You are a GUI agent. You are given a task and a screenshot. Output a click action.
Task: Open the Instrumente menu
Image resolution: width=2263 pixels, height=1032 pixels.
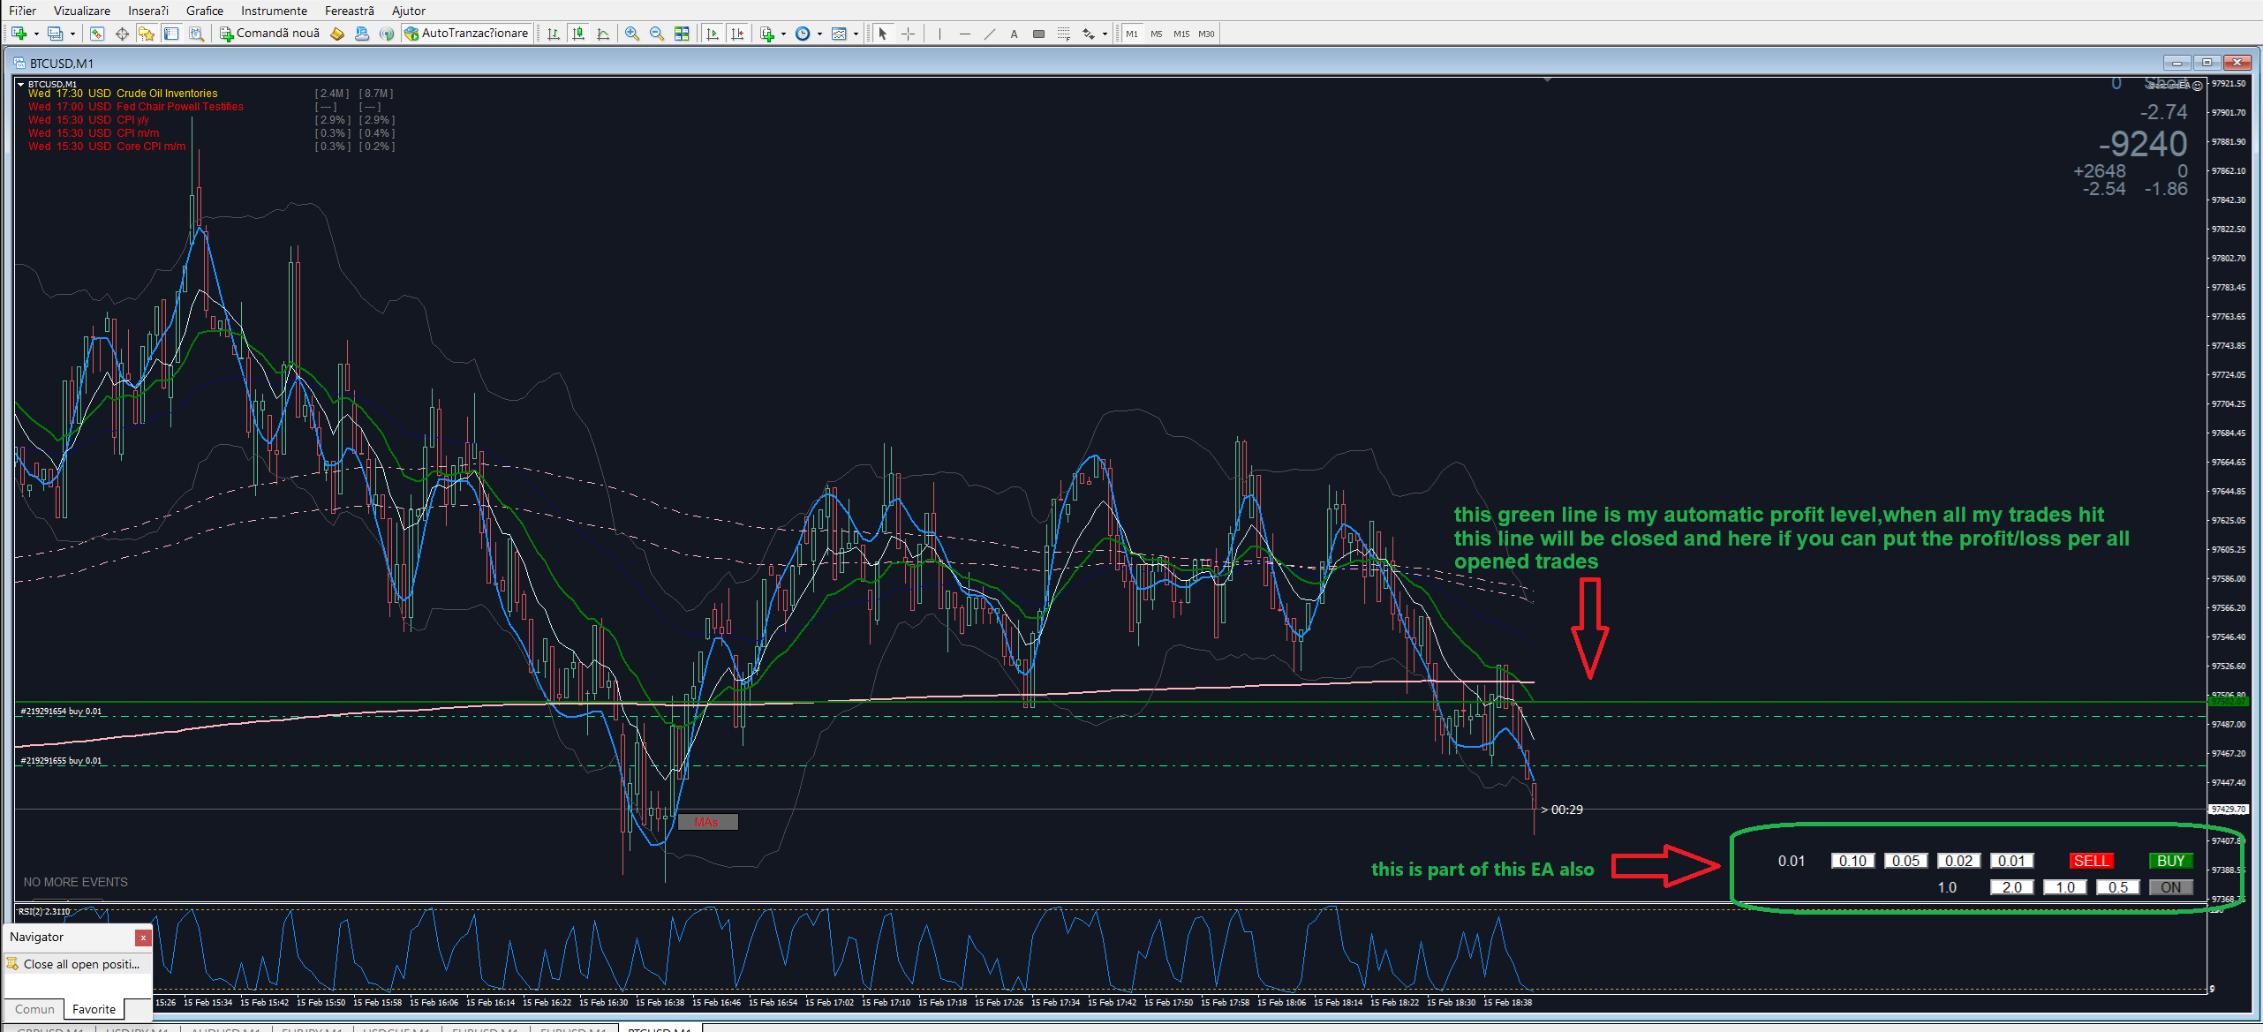(274, 11)
